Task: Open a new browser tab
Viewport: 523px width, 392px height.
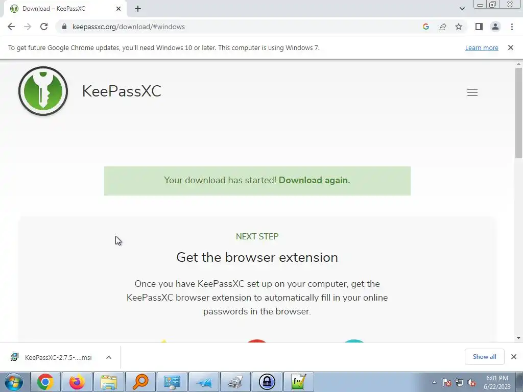Action: (138, 9)
